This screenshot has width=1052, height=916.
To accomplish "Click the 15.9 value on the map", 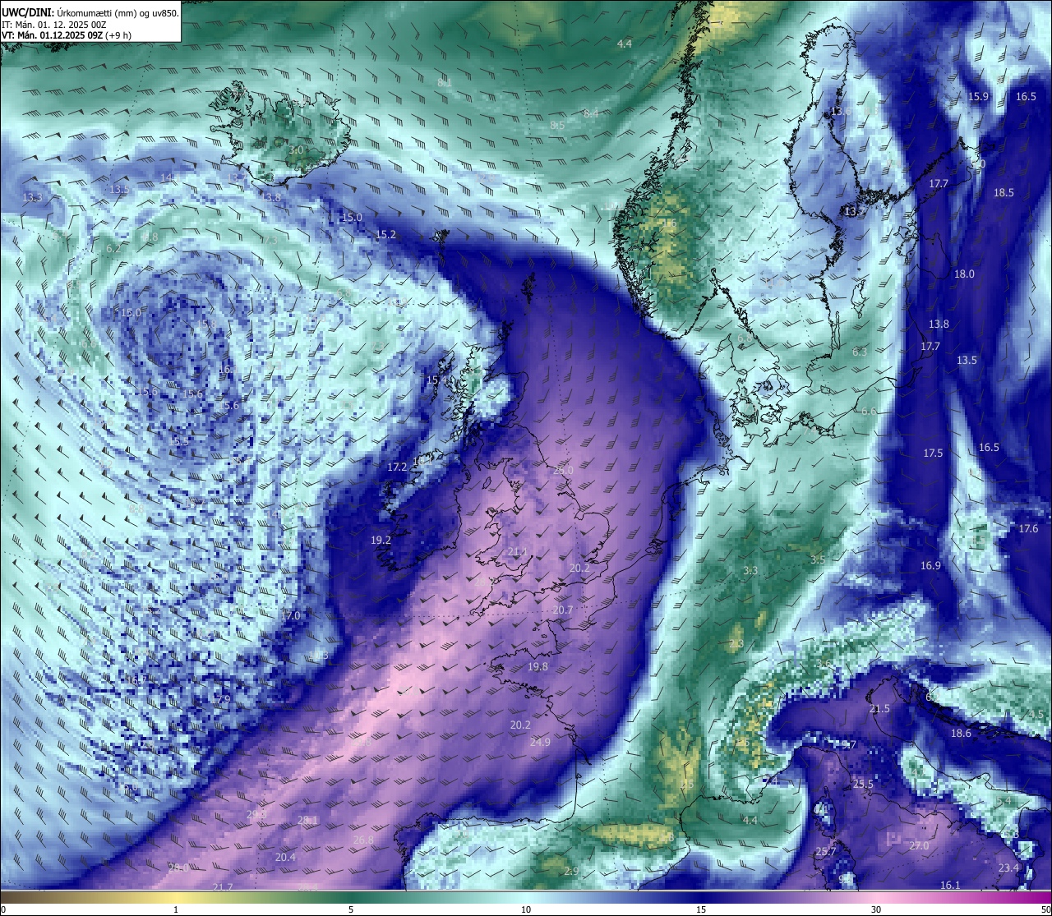I will (x=978, y=97).
